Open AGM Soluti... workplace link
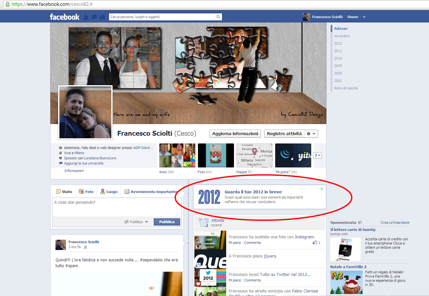The image size is (429, 296). coord(143,148)
